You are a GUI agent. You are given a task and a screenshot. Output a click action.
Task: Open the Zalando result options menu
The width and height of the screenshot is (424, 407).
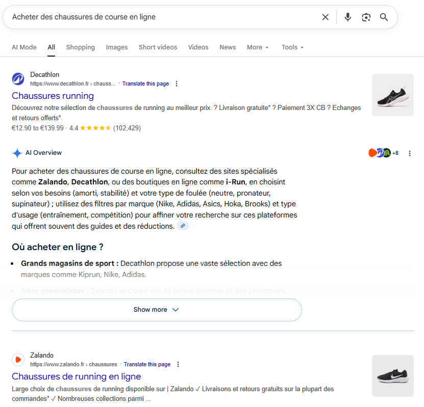(x=178, y=364)
